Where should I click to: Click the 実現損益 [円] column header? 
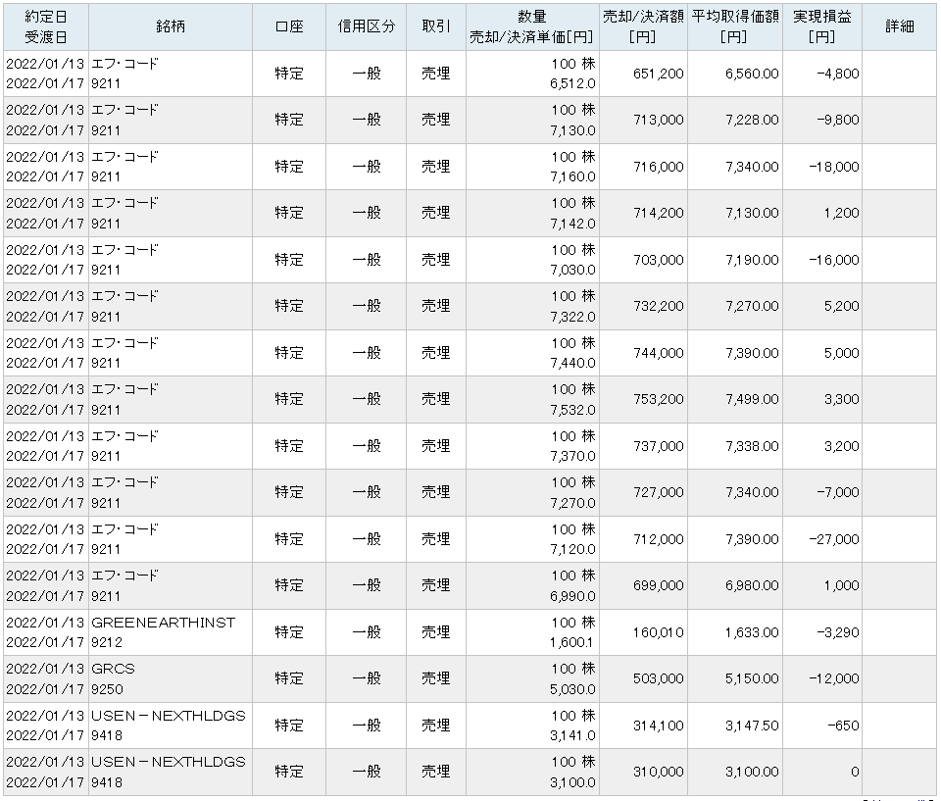pos(822,26)
